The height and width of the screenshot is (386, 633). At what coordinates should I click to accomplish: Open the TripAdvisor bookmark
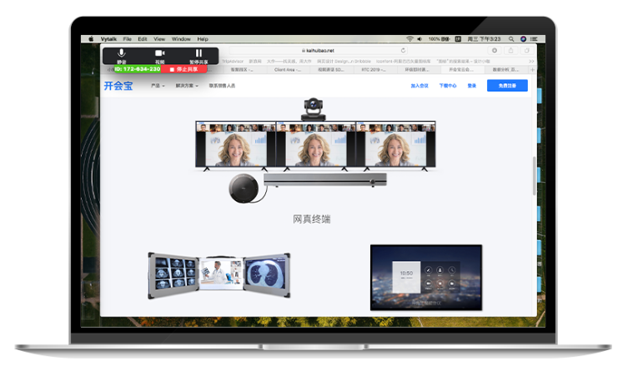[233, 62]
